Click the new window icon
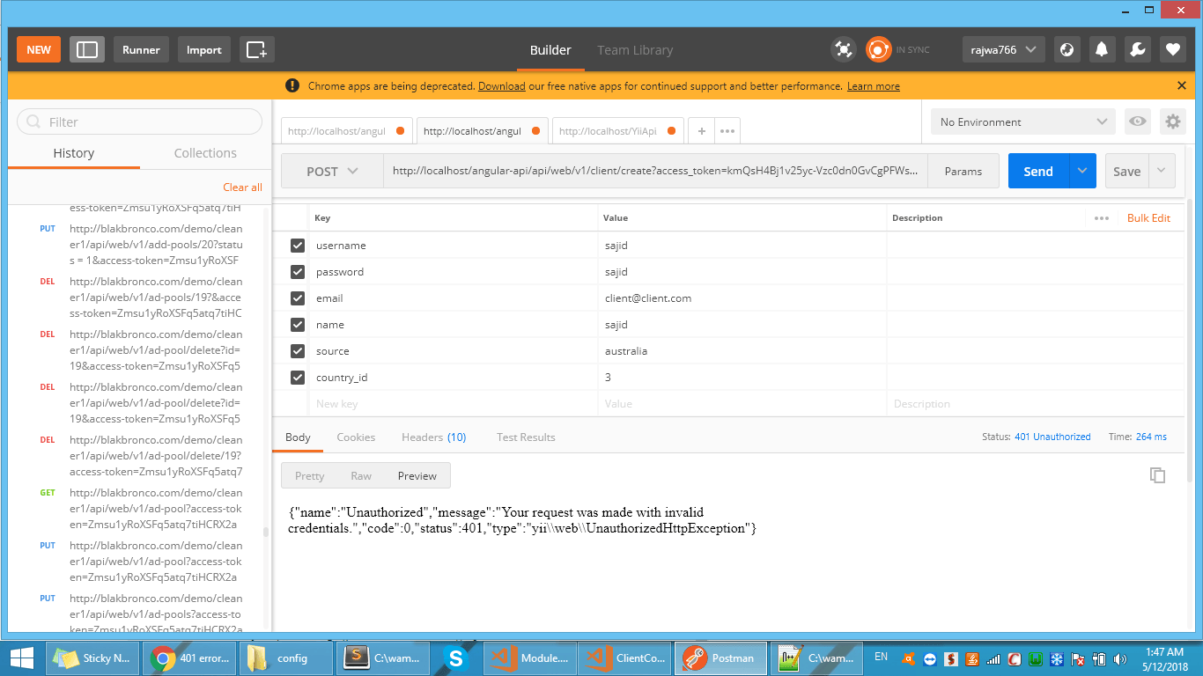This screenshot has height=676, width=1203. coord(256,49)
